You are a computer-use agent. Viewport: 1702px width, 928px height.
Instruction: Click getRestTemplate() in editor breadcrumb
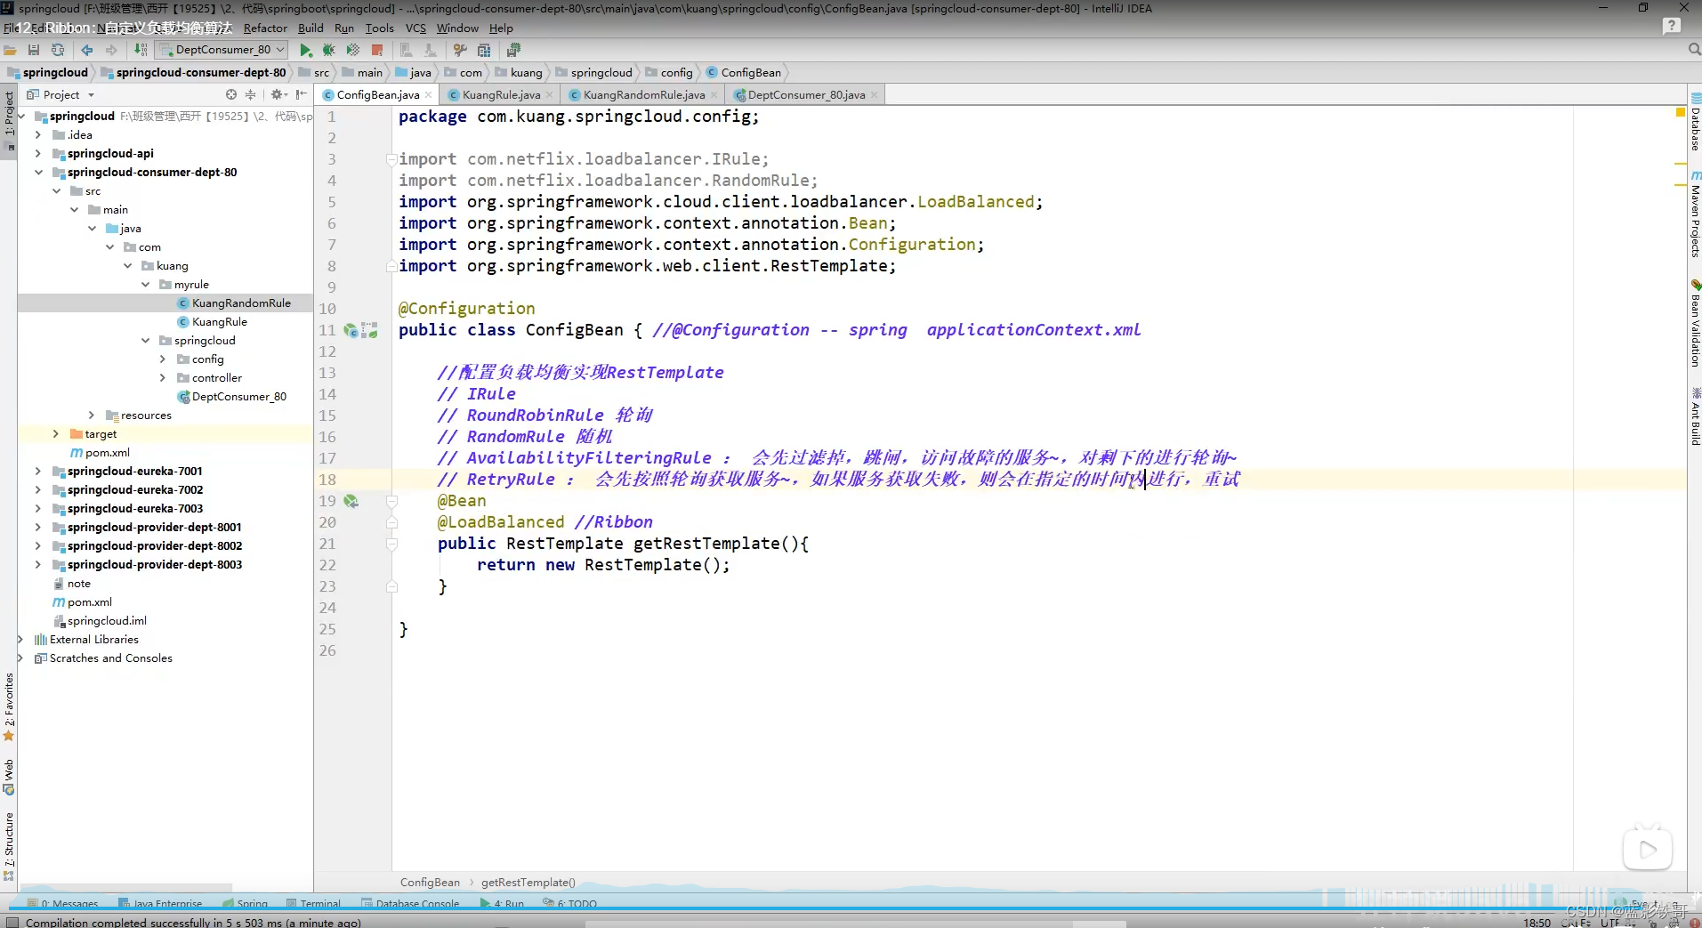coord(528,883)
